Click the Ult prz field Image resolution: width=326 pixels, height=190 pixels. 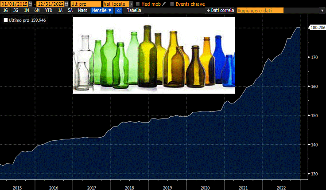86,4
